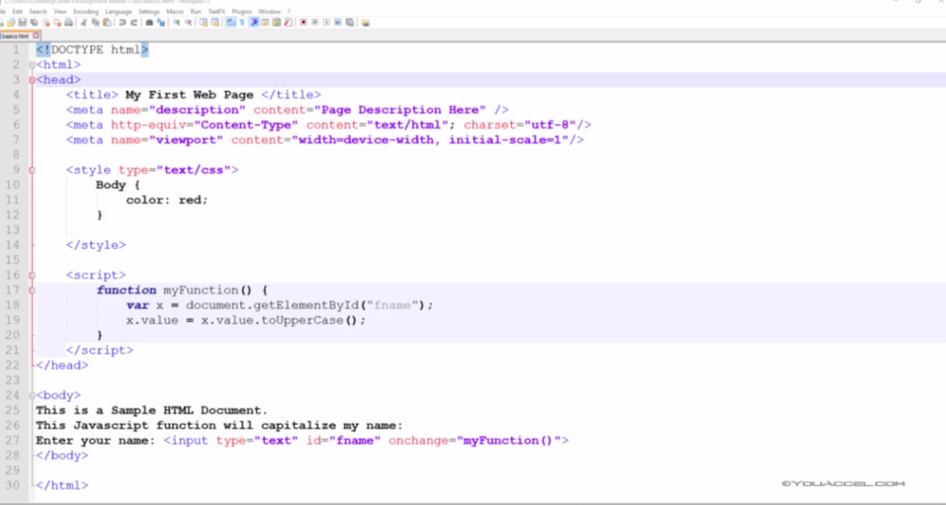Redo the edit via the toolbar arrow
This screenshot has width=946, height=505.
click(134, 23)
